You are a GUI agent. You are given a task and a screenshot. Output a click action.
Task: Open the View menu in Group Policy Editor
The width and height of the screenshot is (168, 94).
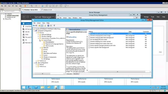coord(44,23)
